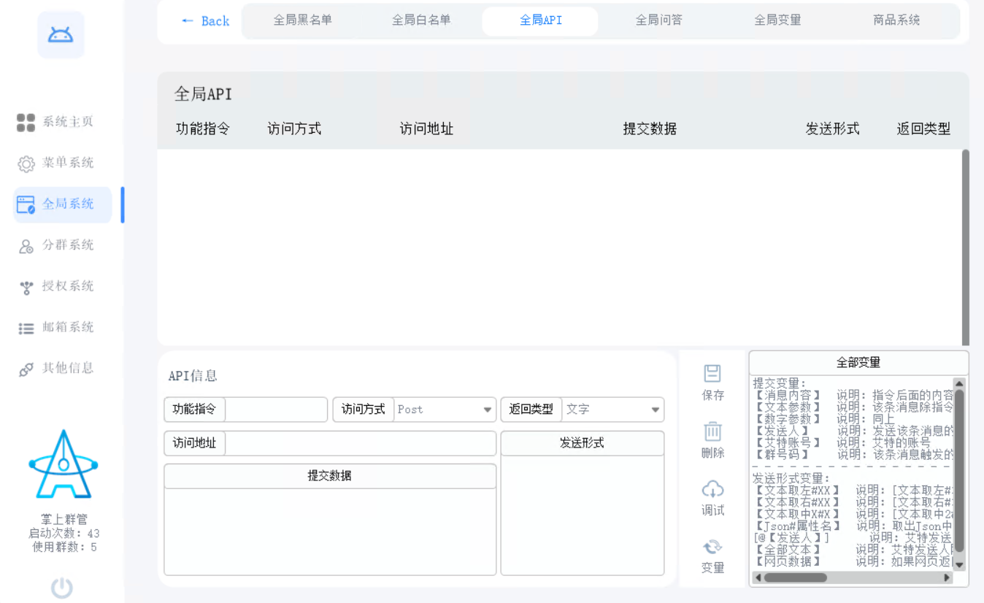Open the 返回类型 文字 dropdown
This screenshot has width=984, height=603.
[613, 410]
